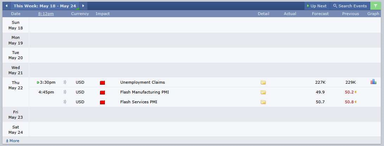Go to the previous week arrow
This screenshot has width=384, height=146.
tap(6, 6)
